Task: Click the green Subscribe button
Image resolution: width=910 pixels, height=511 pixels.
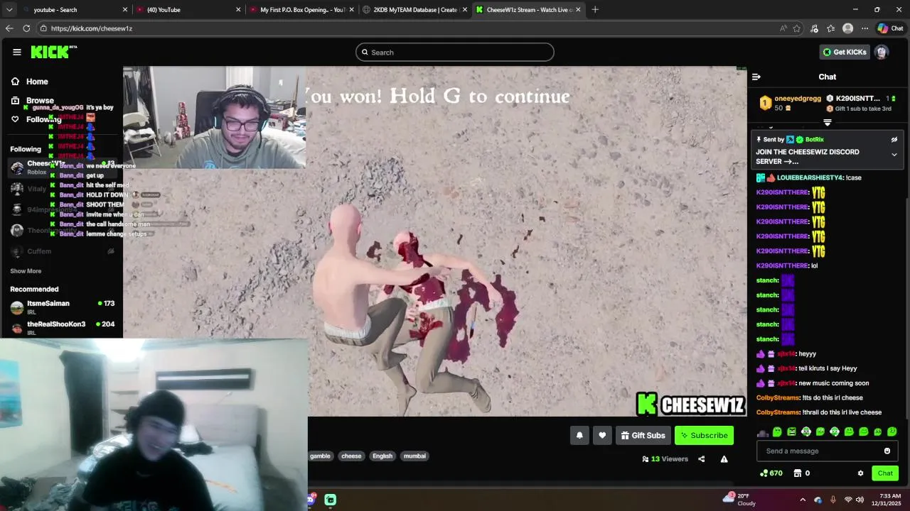Action: 704,435
